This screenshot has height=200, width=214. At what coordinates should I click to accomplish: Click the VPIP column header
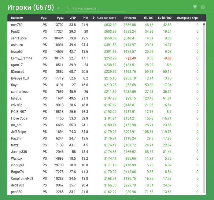[x=72, y=18]
